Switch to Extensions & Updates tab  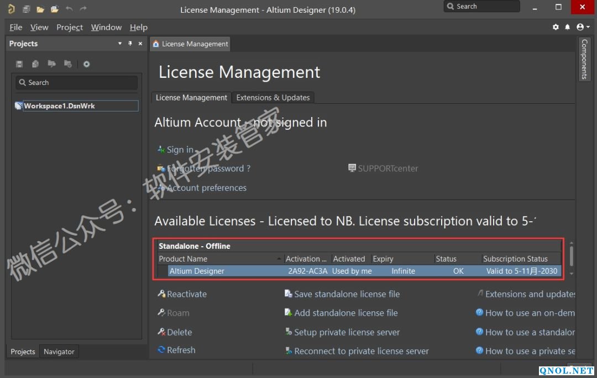(x=273, y=98)
